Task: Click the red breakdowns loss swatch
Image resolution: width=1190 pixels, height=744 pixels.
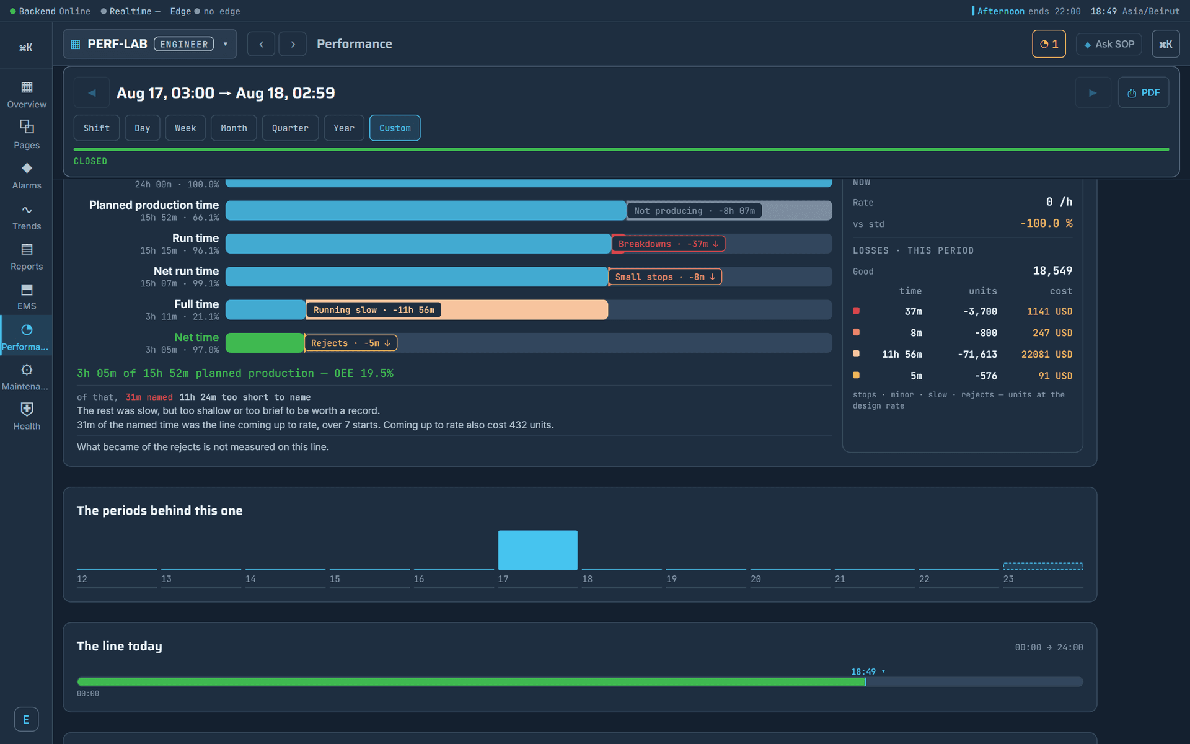Action: [856, 311]
